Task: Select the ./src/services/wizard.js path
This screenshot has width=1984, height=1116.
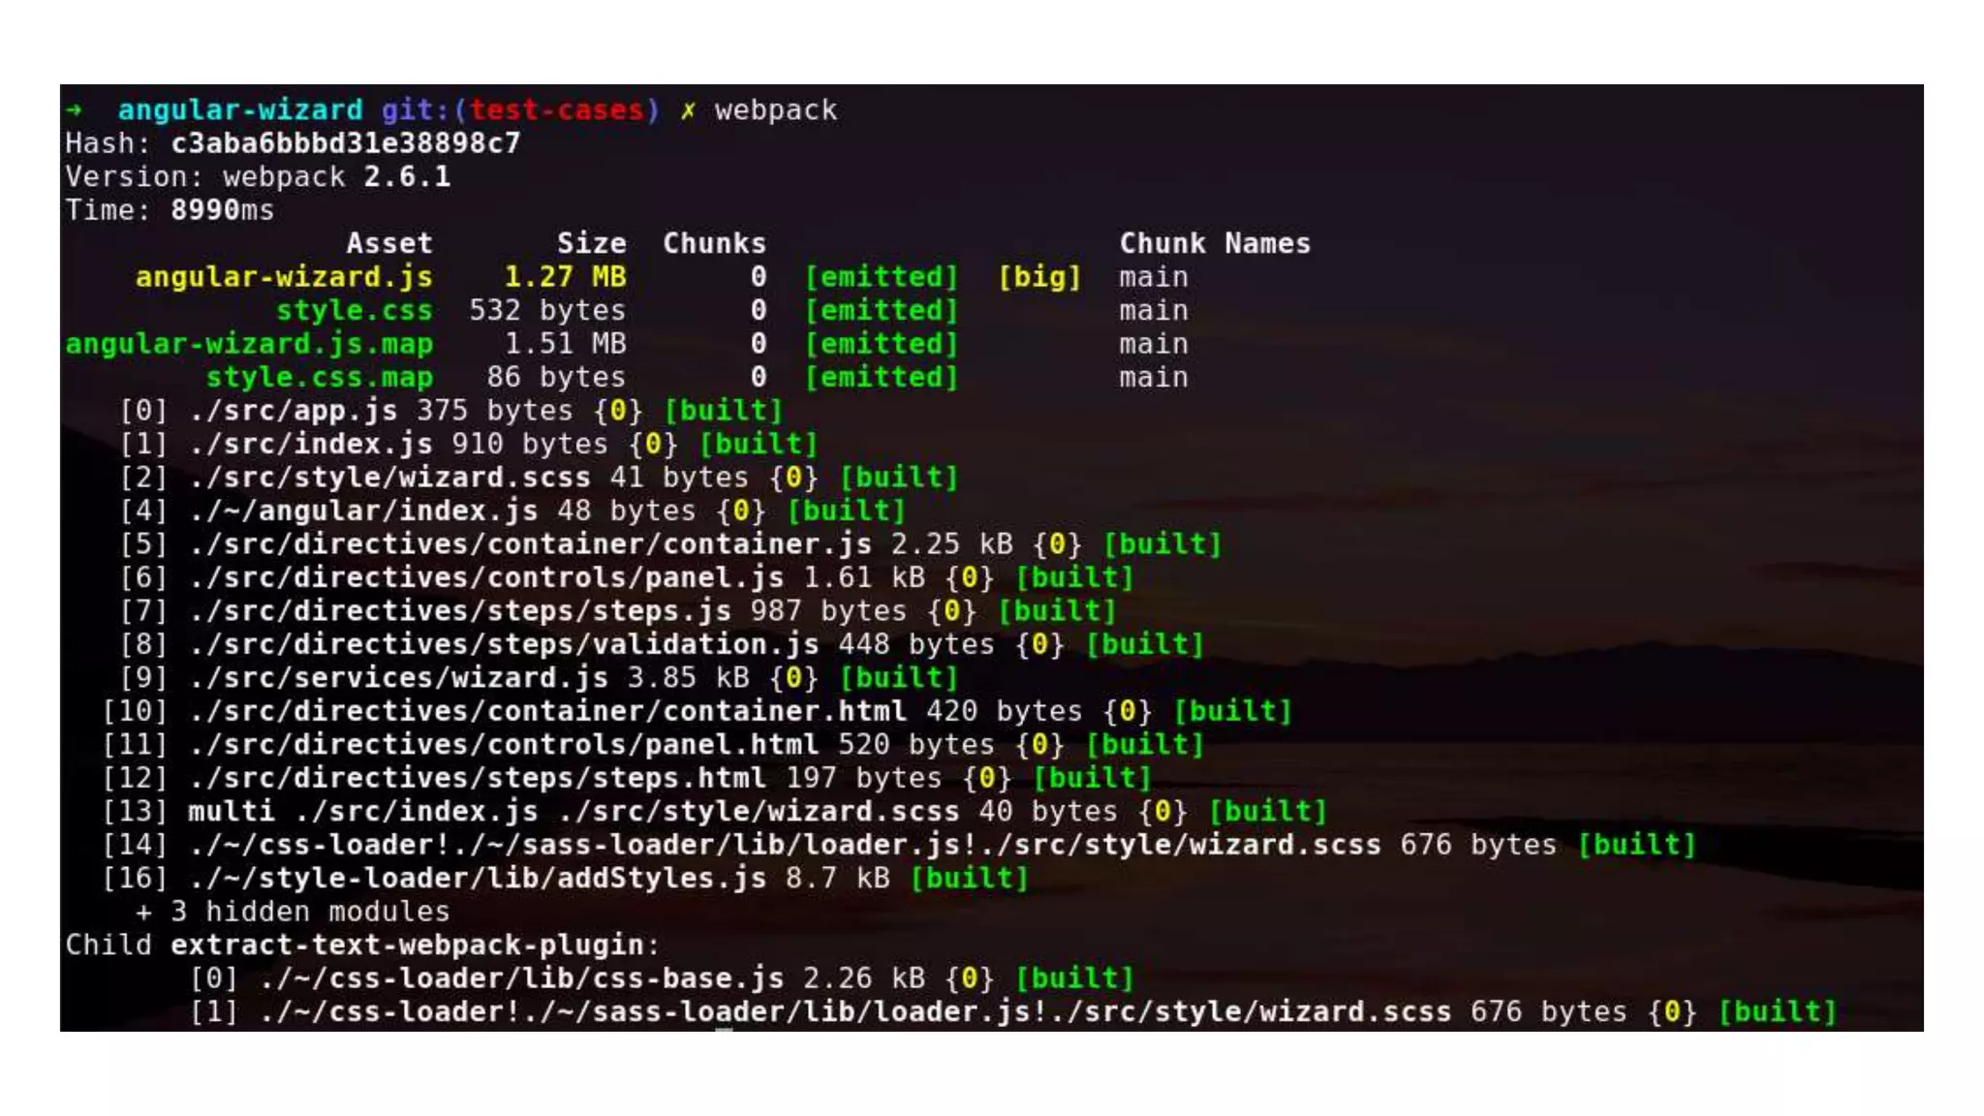Action: pos(398,678)
